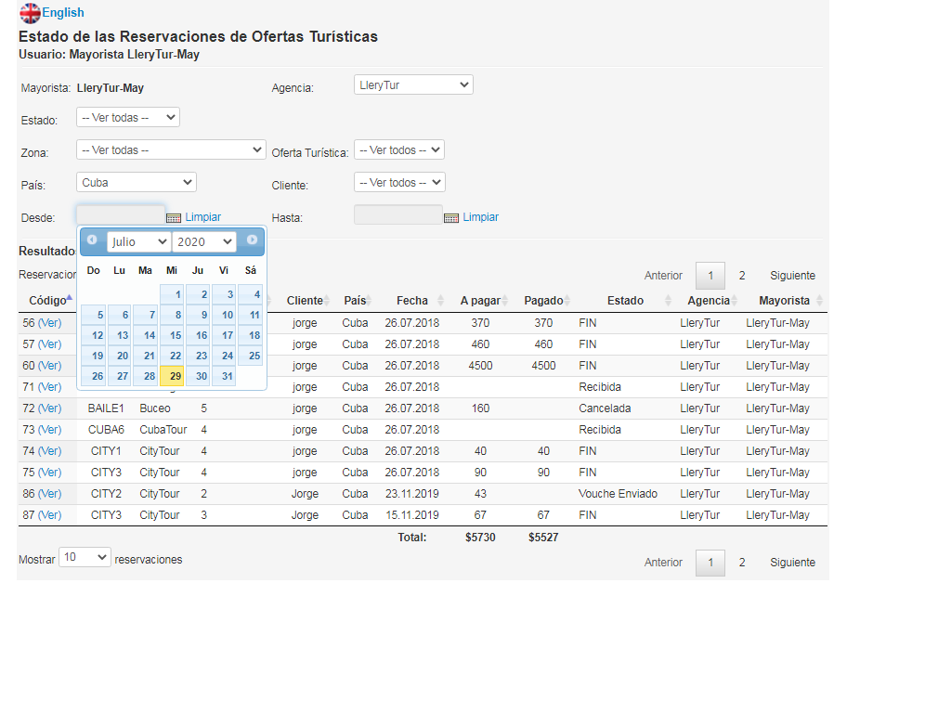Open the Estado filter dropdown
Screen dimensions: 951x713
128,118
